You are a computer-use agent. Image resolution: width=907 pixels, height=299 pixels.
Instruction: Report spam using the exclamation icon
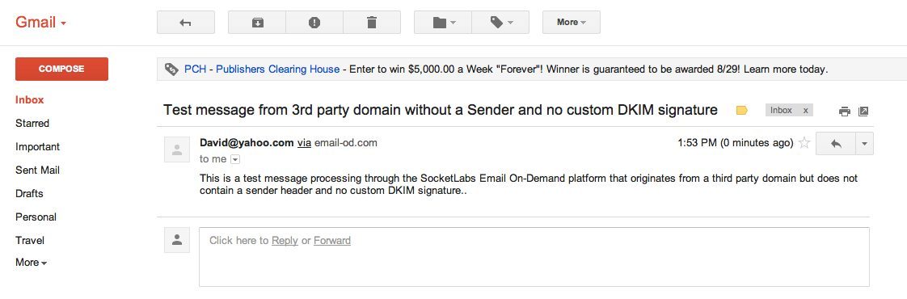(314, 23)
